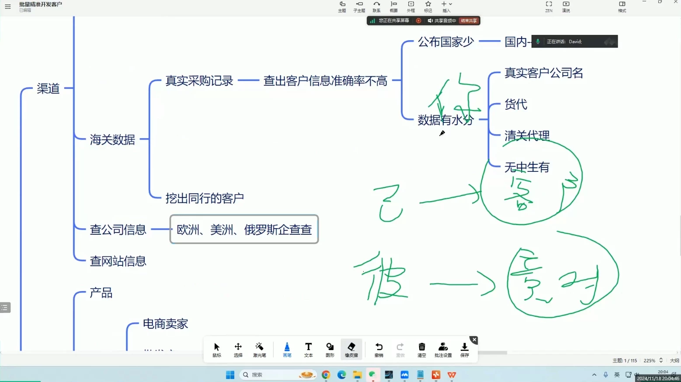Click 结束共享 to stop screen sharing
Image resolution: width=681 pixels, height=382 pixels.
468,21
